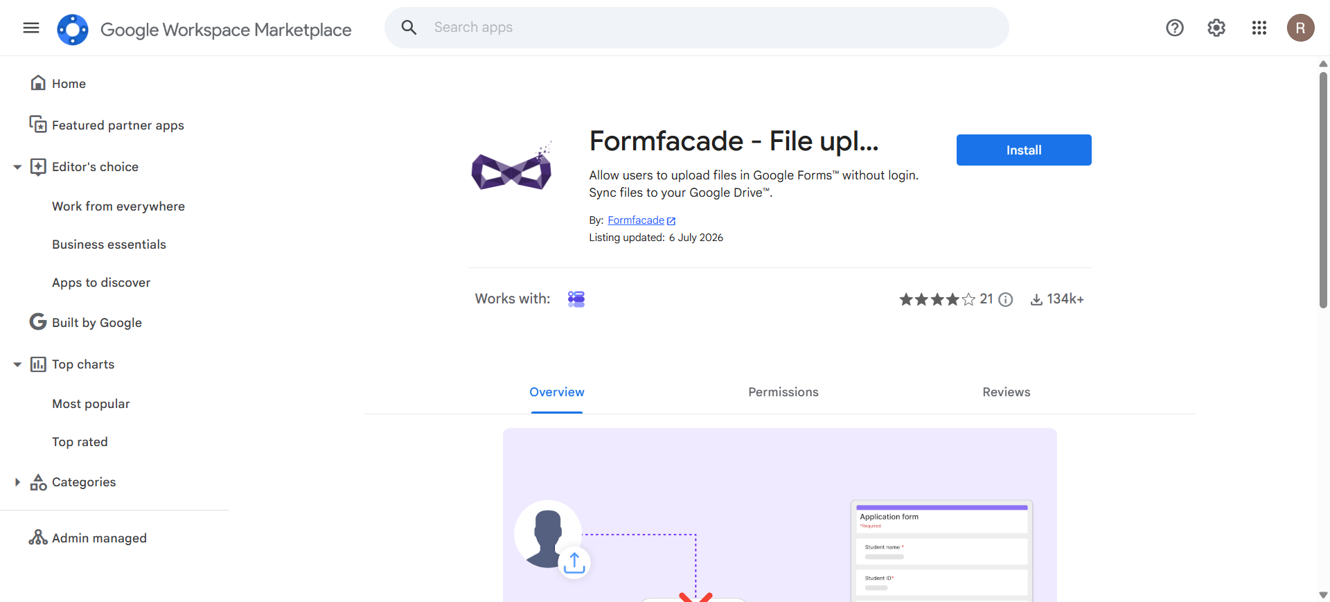Click the Google Forms works-with icon
Viewport: 1330px width, 602px height.
point(576,299)
